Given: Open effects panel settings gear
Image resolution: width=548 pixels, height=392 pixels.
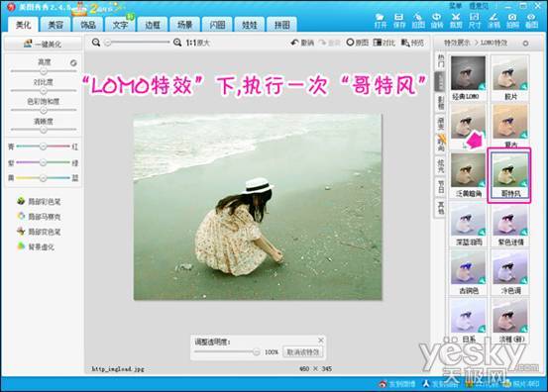Looking at the screenshot, I should pyautogui.click(x=525, y=44).
